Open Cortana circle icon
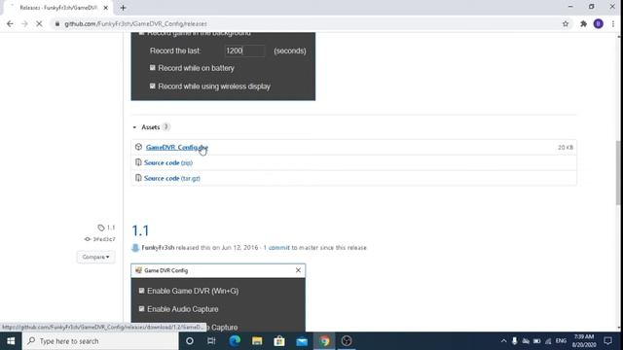The width and height of the screenshot is (623, 350). coord(190,341)
